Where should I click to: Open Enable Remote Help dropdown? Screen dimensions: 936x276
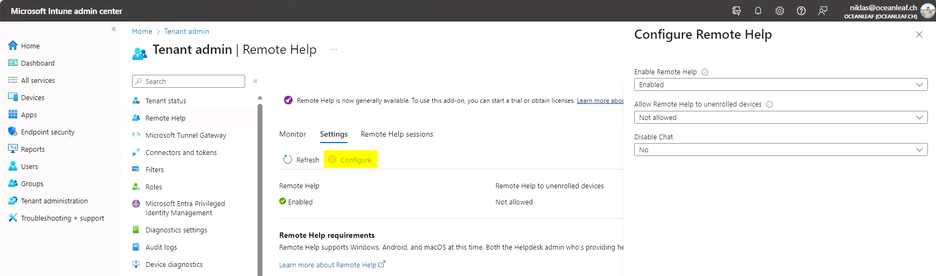(x=781, y=85)
